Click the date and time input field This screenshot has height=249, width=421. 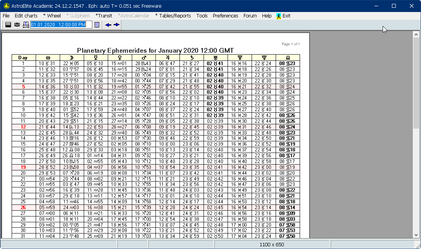pyautogui.click(x=61, y=25)
